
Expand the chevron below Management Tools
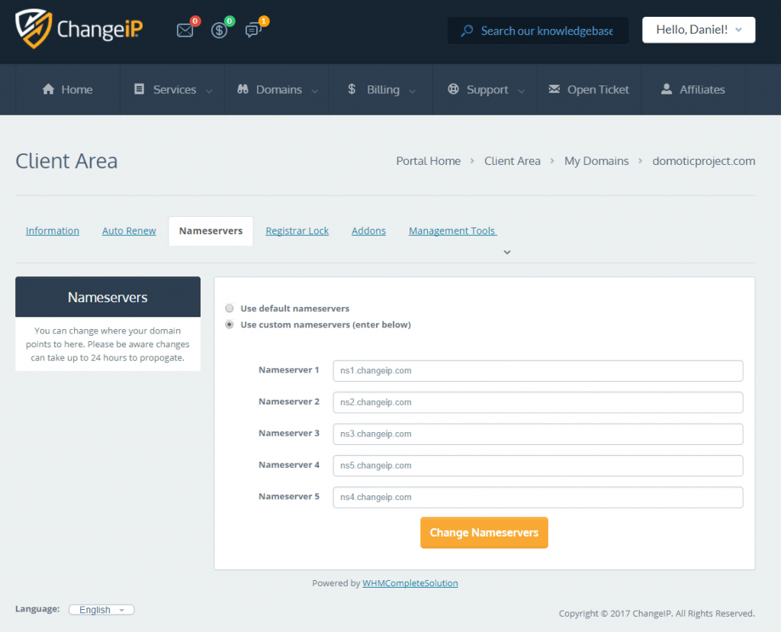point(507,252)
